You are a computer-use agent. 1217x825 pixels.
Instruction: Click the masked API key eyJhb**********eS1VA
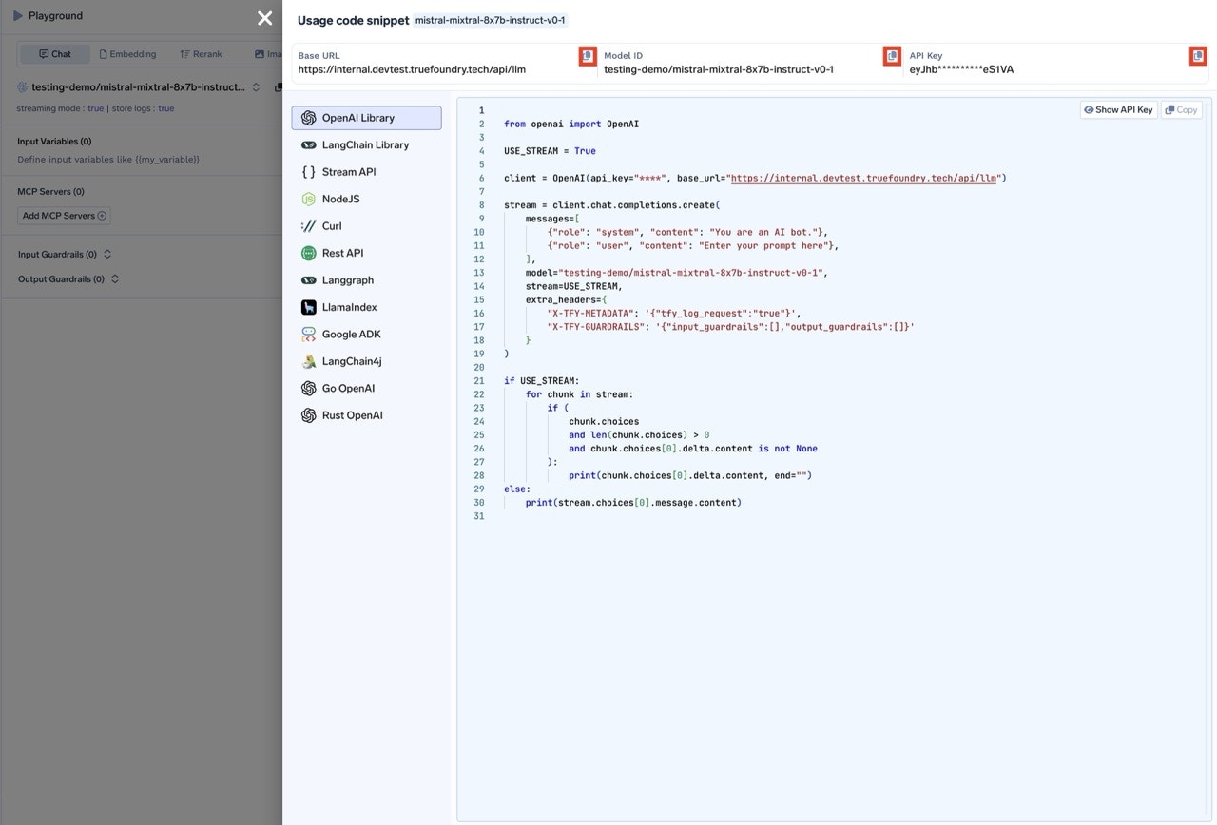click(x=961, y=69)
